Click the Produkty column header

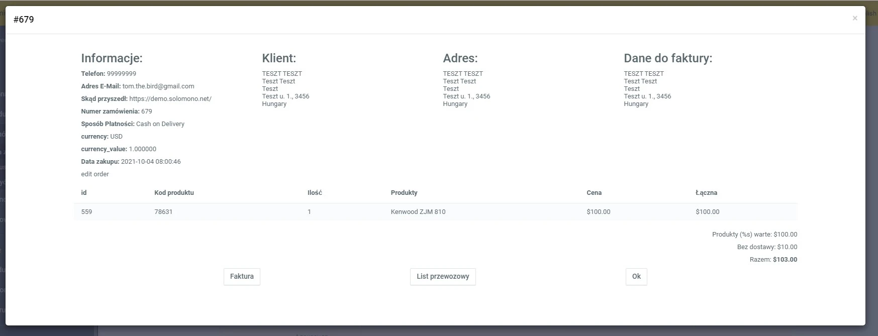tap(404, 193)
